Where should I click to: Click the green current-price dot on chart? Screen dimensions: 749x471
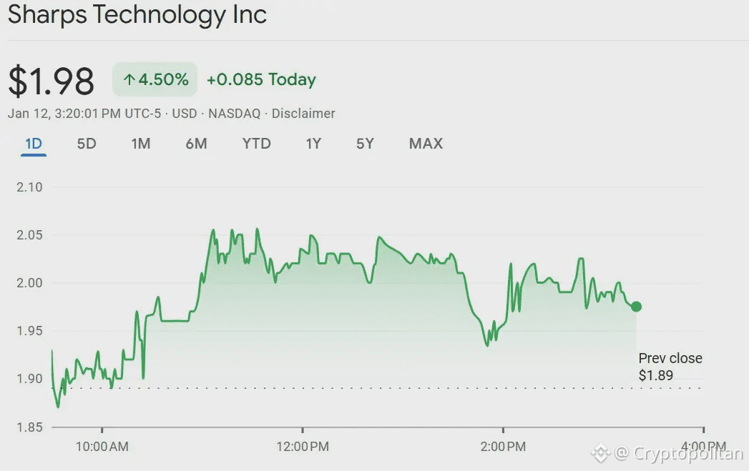pyautogui.click(x=636, y=307)
